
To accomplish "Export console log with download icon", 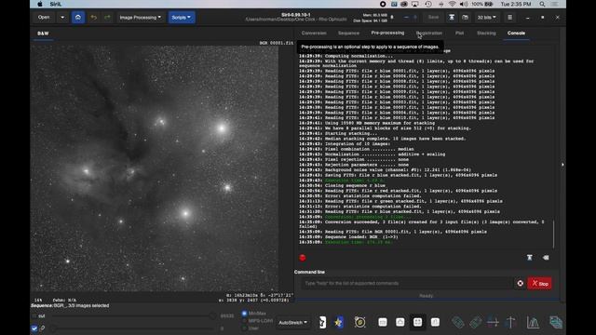I will coord(530,258).
